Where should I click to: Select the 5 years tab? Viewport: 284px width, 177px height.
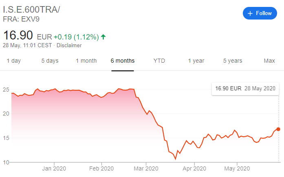tap(233, 61)
